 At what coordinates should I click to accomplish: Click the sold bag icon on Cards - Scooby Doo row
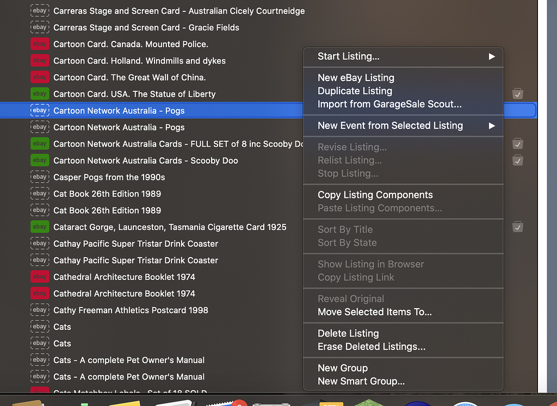[518, 160]
